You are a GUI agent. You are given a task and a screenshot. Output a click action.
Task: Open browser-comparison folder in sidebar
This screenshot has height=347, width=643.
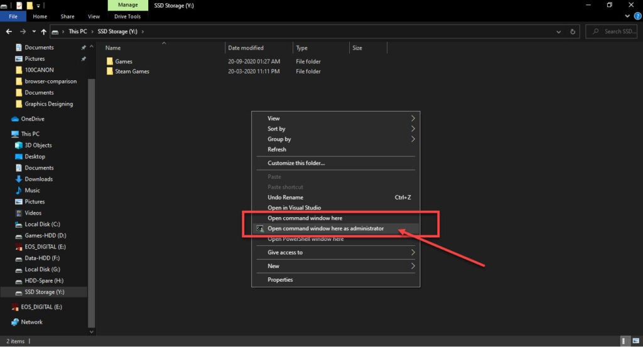tap(50, 82)
